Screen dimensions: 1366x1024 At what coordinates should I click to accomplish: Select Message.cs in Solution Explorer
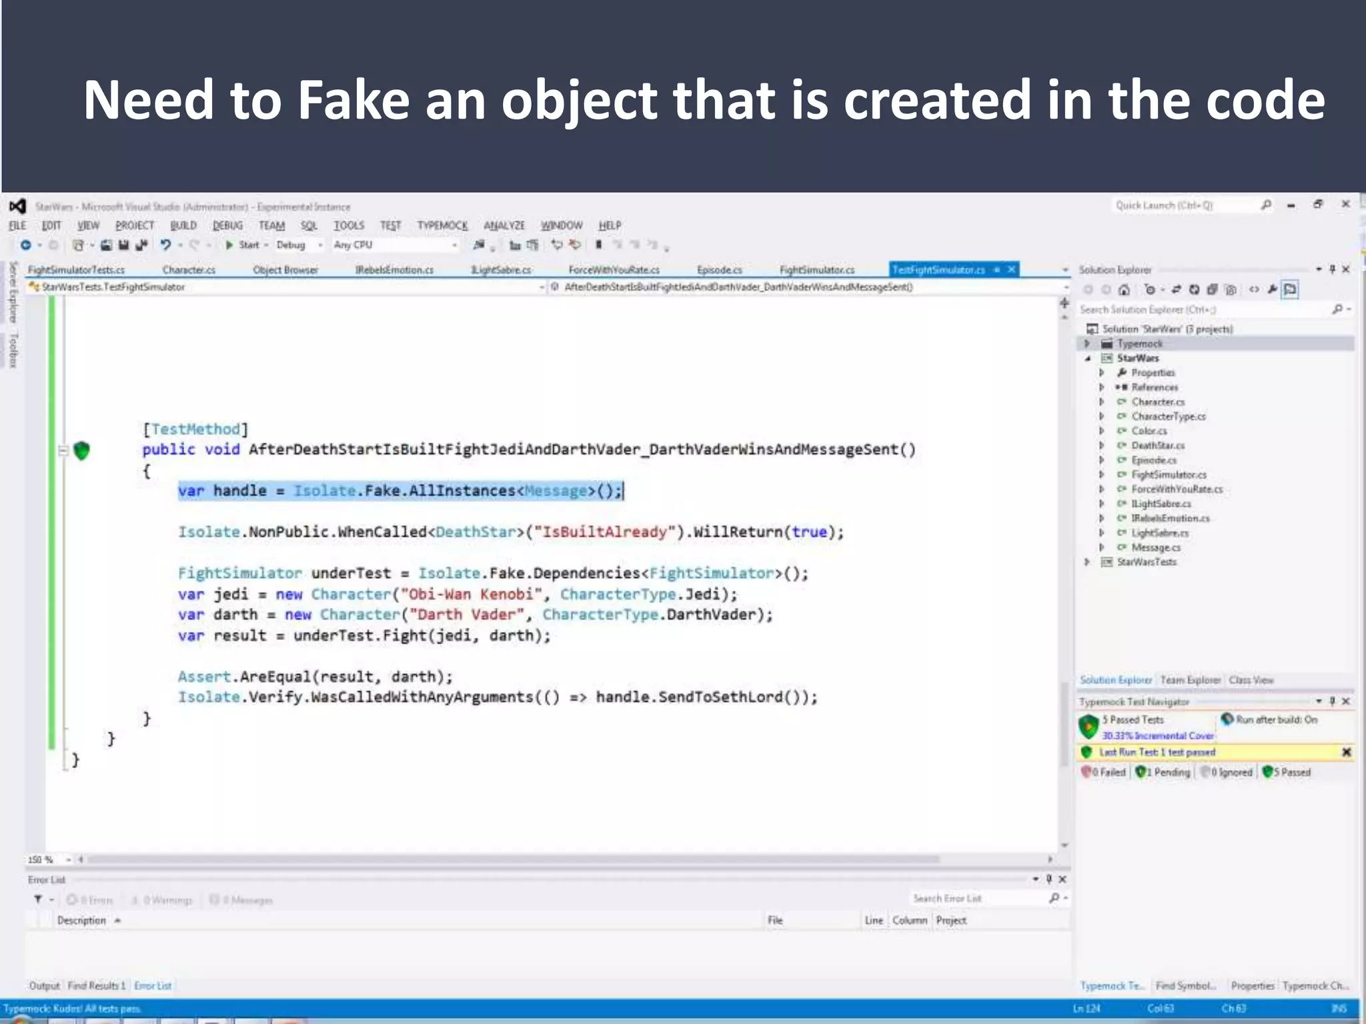1156,547
